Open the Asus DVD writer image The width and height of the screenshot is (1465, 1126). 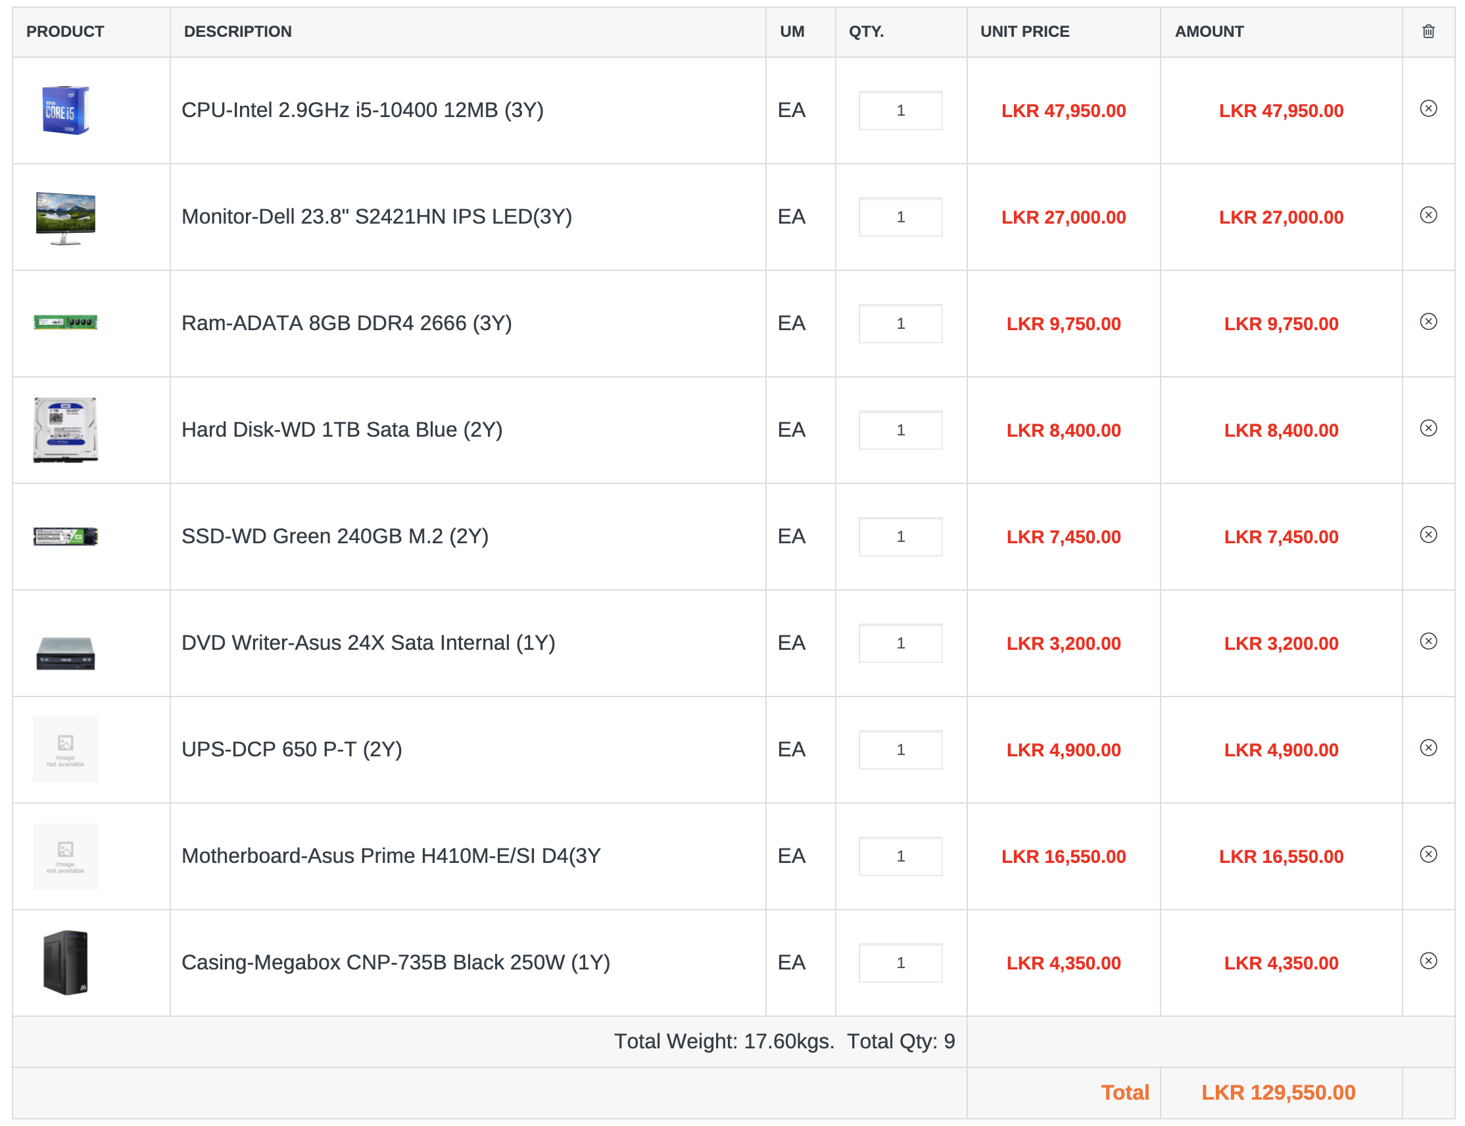coord(66,654)
